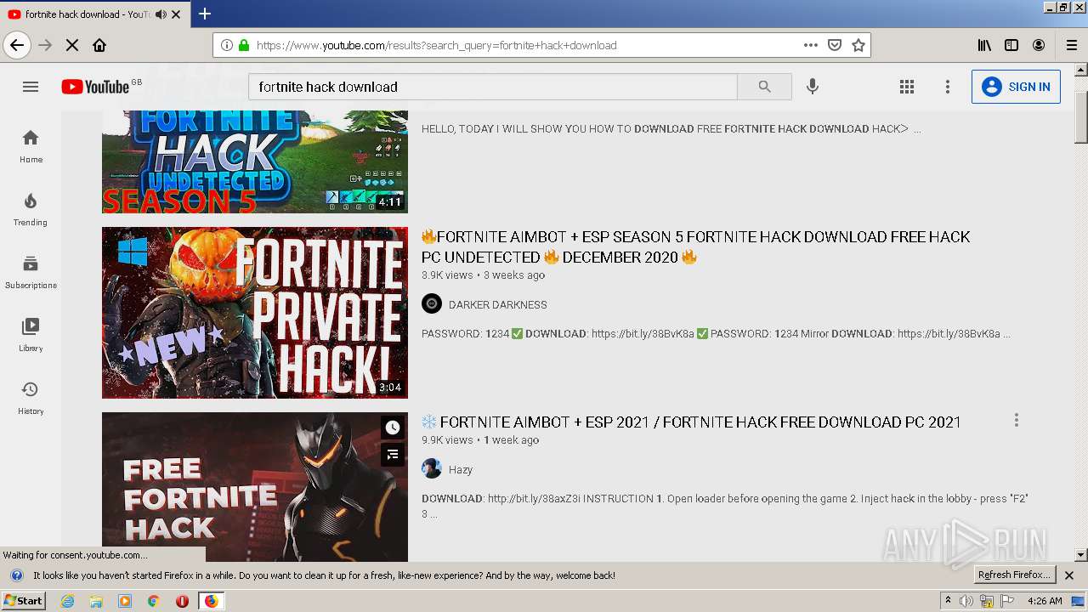Open action menu for AIMBOT 2021 video
Viewport: 1088px width, 612px height.
(x=1016, y=420)
